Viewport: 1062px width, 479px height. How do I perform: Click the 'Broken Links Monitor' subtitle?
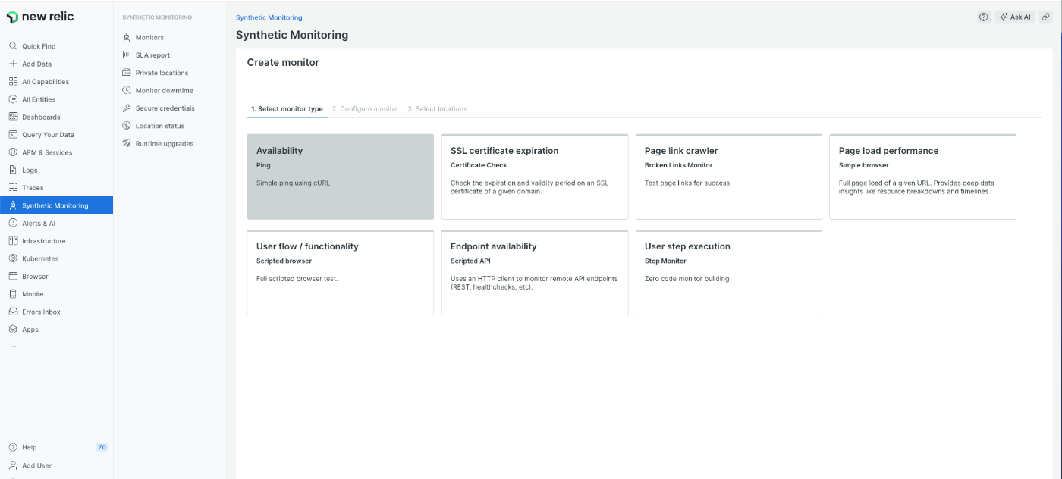tap(678, 165)
